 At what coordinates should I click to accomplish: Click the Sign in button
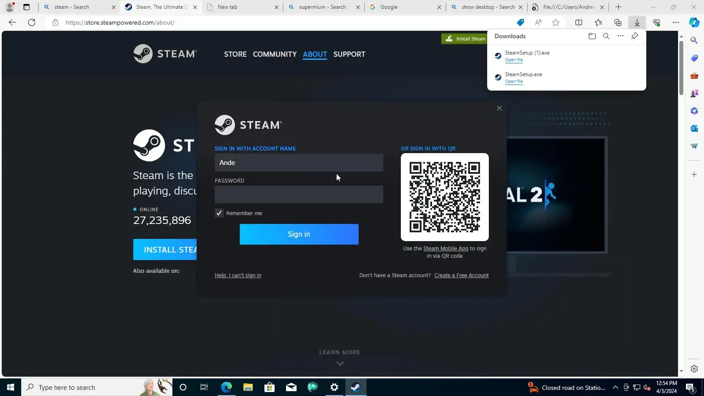click(x=299, y=234)
